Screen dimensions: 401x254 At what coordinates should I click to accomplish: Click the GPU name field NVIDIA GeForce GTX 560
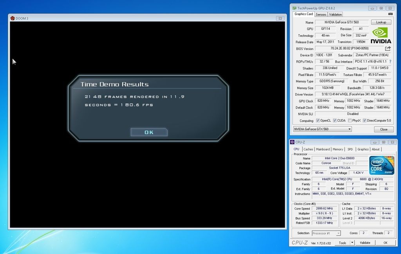[341, 22]
